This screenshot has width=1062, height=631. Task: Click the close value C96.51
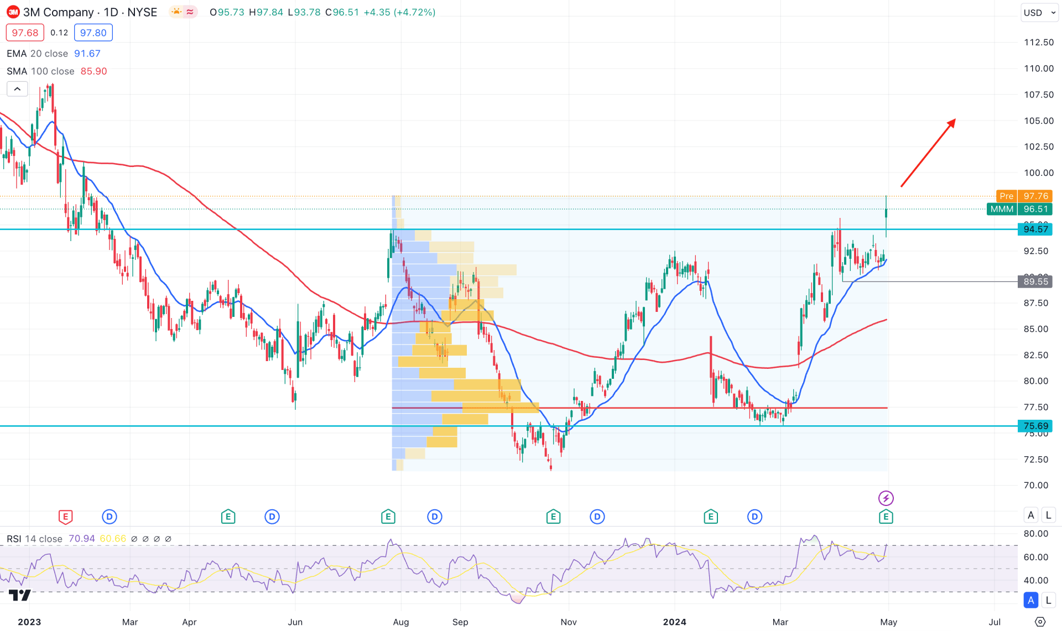point(342,12)
